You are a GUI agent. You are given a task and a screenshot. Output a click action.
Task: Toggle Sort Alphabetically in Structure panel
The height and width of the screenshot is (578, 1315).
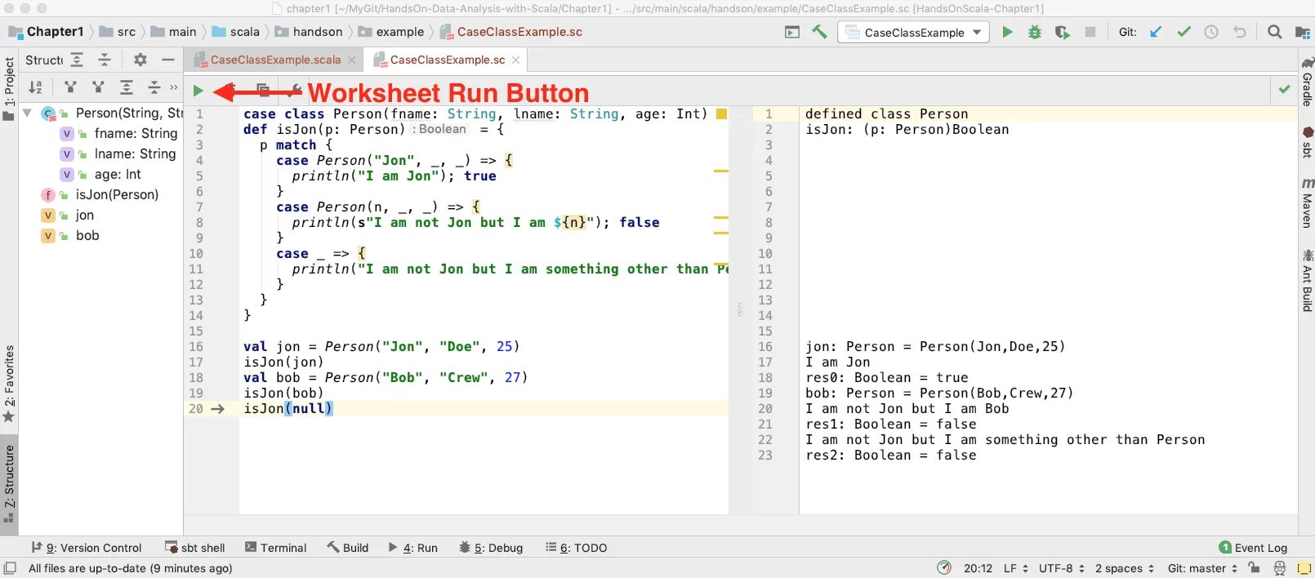point(35,87)
